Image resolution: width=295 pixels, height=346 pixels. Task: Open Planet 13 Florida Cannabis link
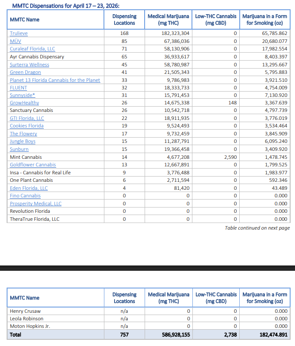point(55,80)
